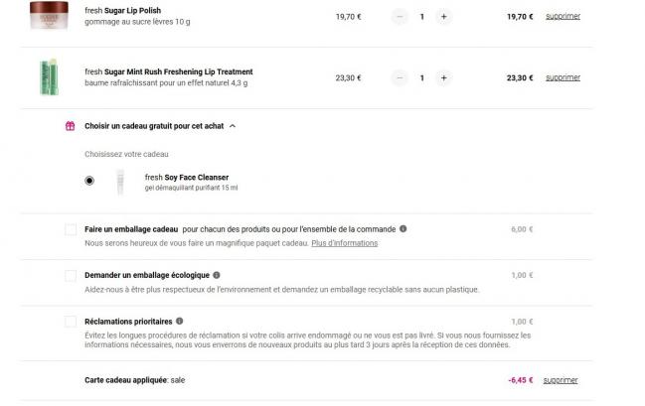Decrease quantity of Sugar Lip Polish

coord(400,17)
